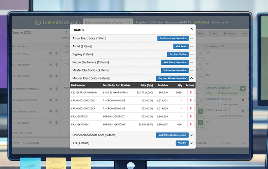The height and width of the screenshot is (169, 268).
Task: Toggle green checkmark in ERJ-2GE0R00X row
Action: 200,122
